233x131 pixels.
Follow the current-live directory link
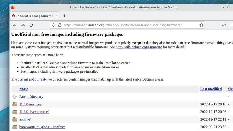(43, 79)
